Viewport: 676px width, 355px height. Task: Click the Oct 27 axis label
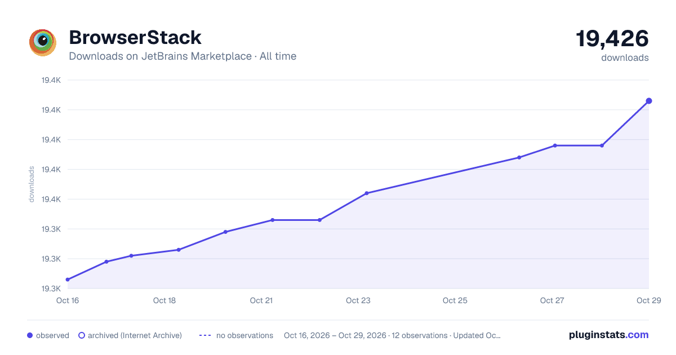pyautogui.click(x=552, y=300)
